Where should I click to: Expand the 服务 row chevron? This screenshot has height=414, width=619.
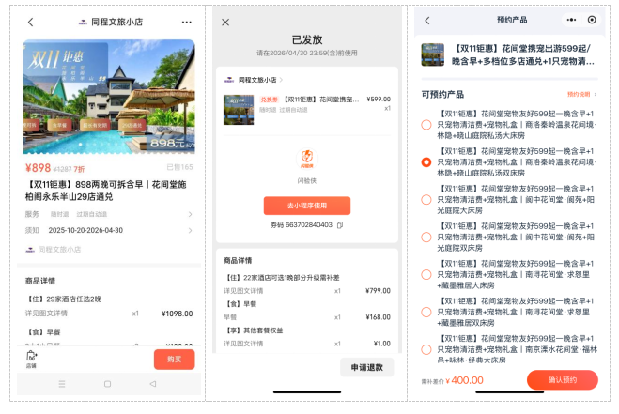pos(191,215)
